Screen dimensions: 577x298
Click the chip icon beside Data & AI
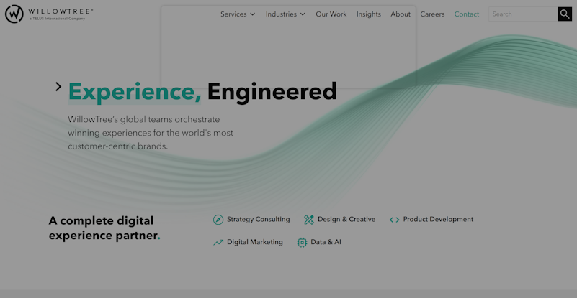[302, 242]
